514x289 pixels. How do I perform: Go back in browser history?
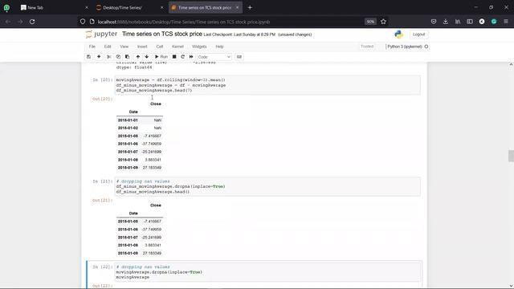(x=8, y=22)
